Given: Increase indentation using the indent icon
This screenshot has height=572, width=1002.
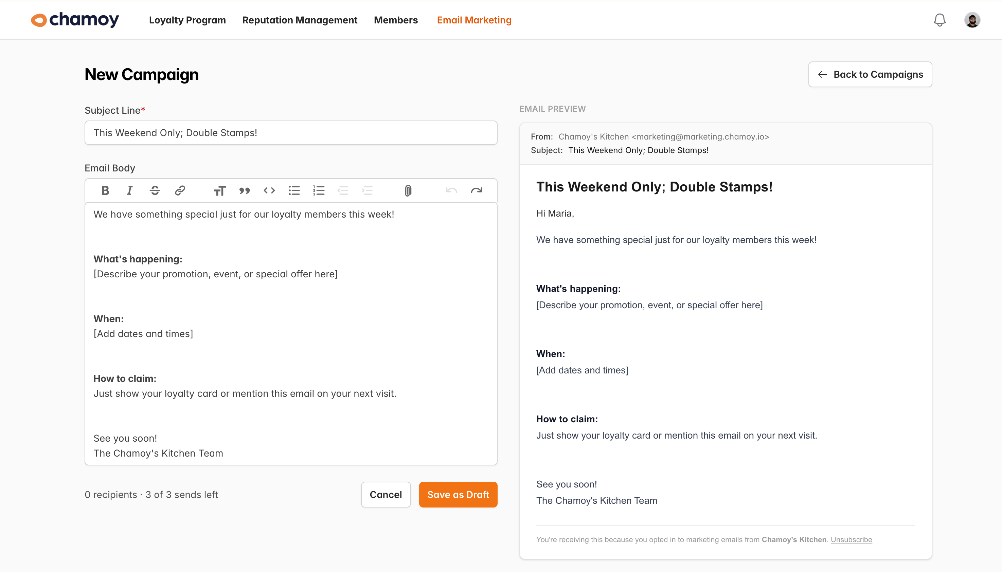Looking at the screenshot, I should 368,190.
